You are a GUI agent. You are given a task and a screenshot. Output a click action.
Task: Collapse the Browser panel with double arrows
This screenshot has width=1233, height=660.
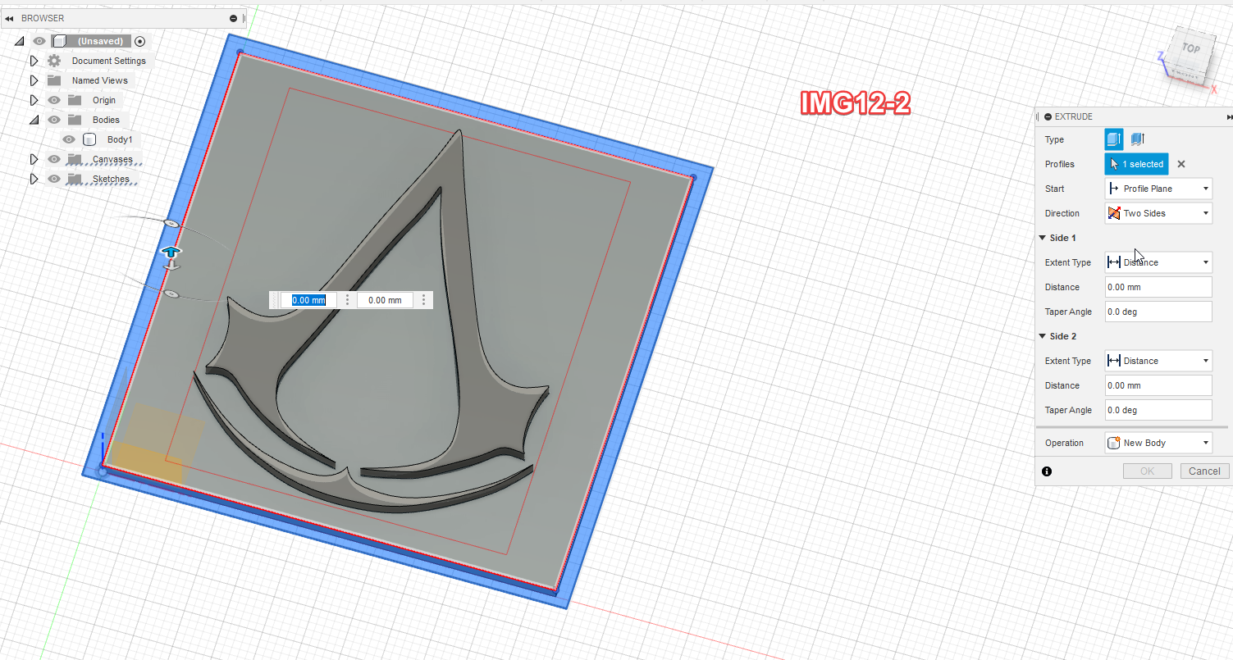coord(9,18)
